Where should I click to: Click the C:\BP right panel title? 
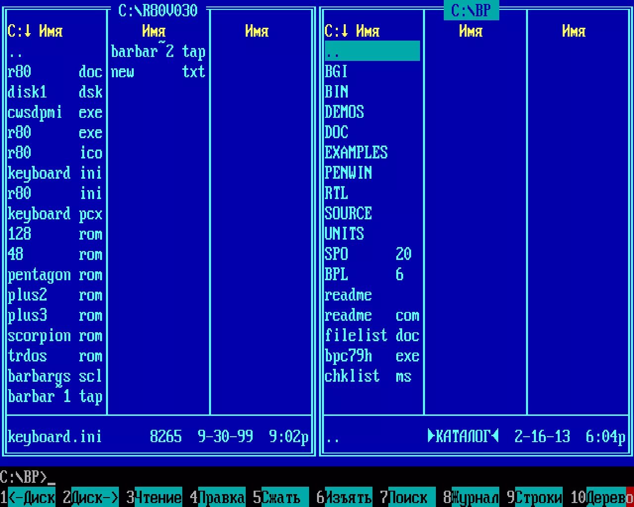[x=471, y=10]
